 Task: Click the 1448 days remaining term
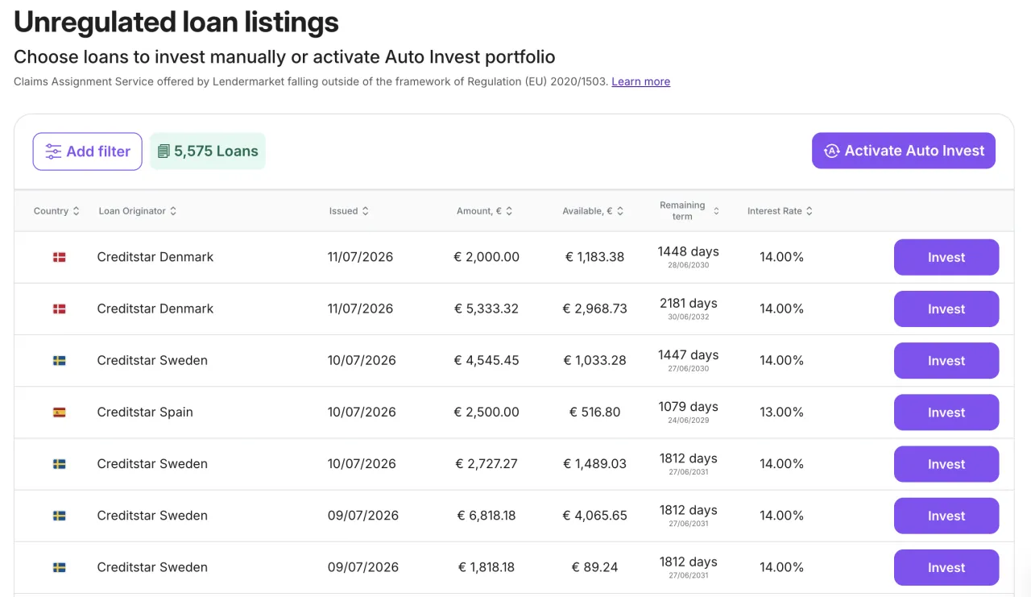click(688, 251)
